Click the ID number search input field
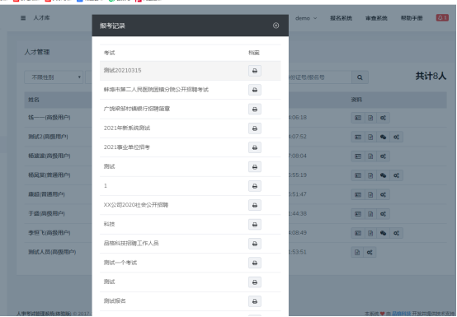The height and width of the screenshot is (317, 457). (320, 77)
